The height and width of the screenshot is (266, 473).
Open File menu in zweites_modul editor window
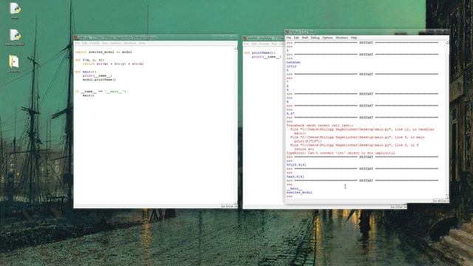[x=246, y=44]
